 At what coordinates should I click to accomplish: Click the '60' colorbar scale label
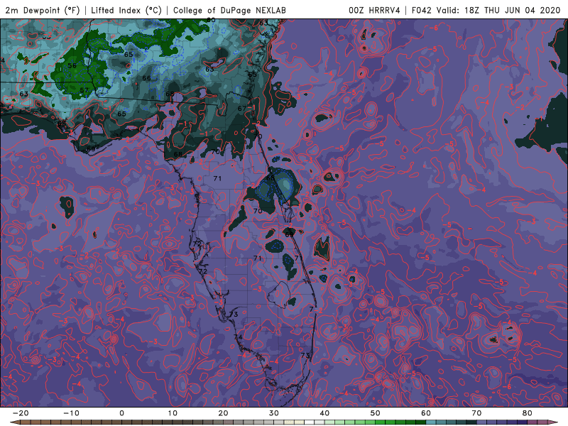click(426, 413)
